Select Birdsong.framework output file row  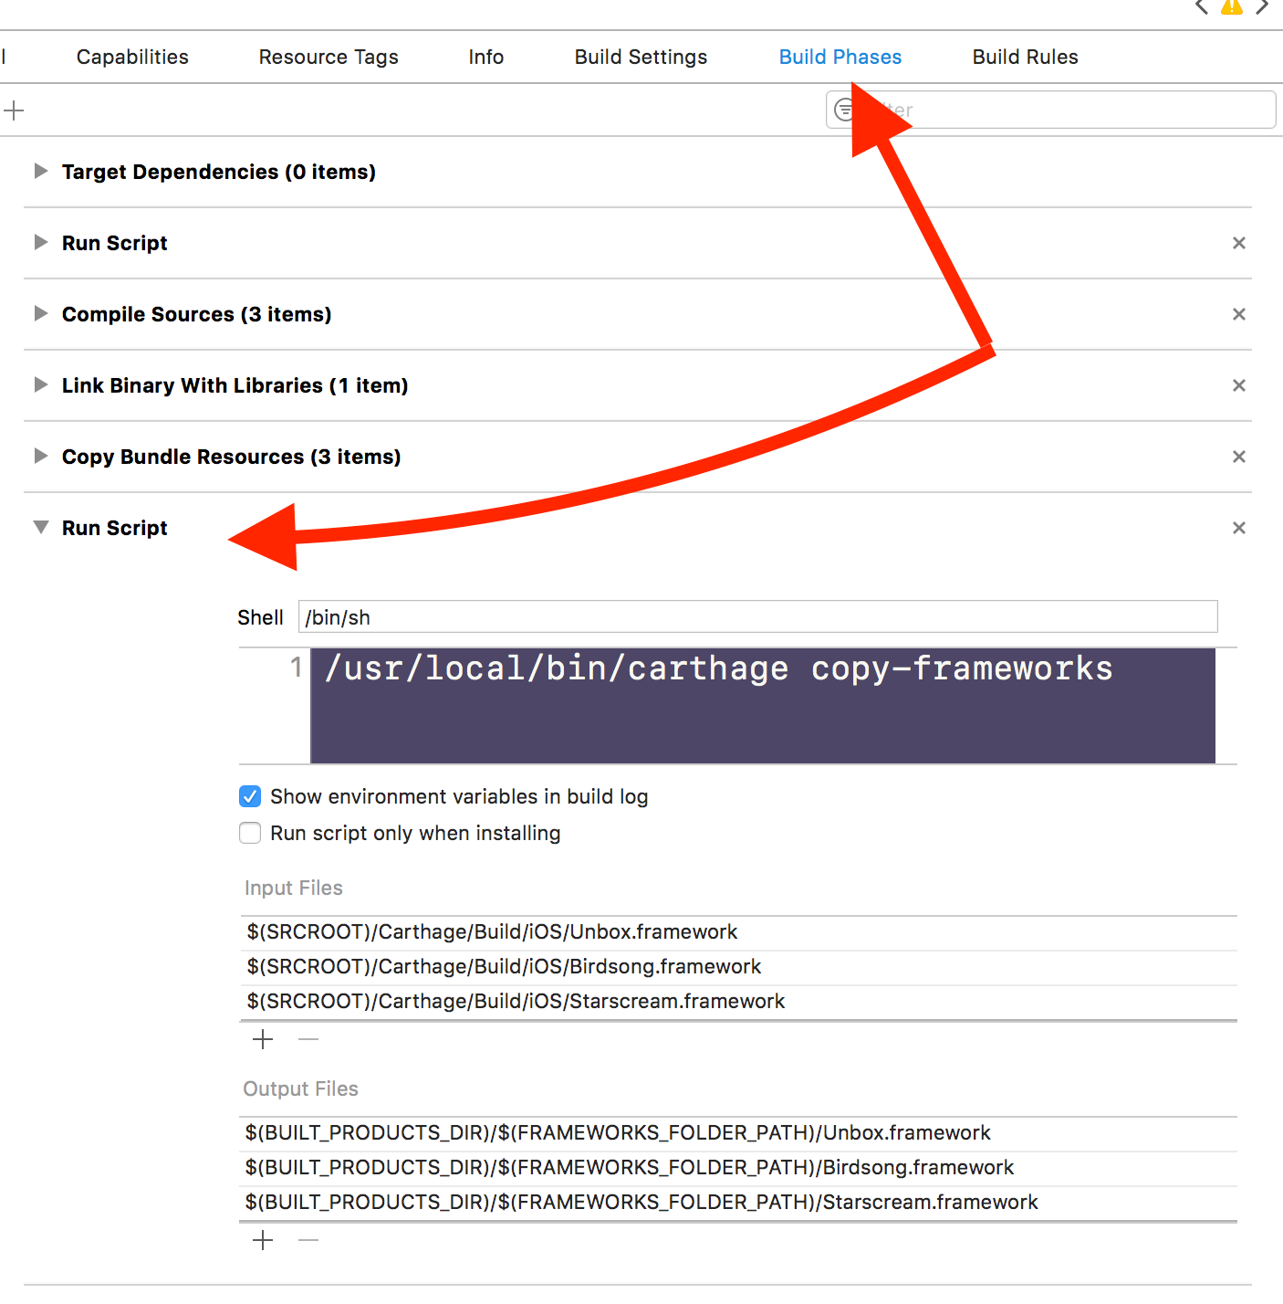click(738, 1168)
